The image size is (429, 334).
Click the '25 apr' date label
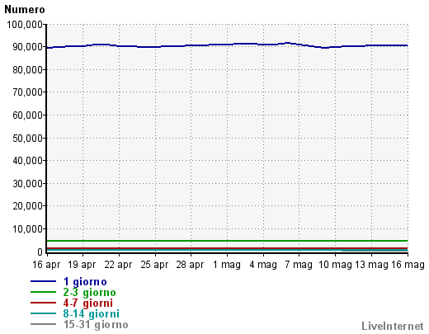click(x=154, y=265)
